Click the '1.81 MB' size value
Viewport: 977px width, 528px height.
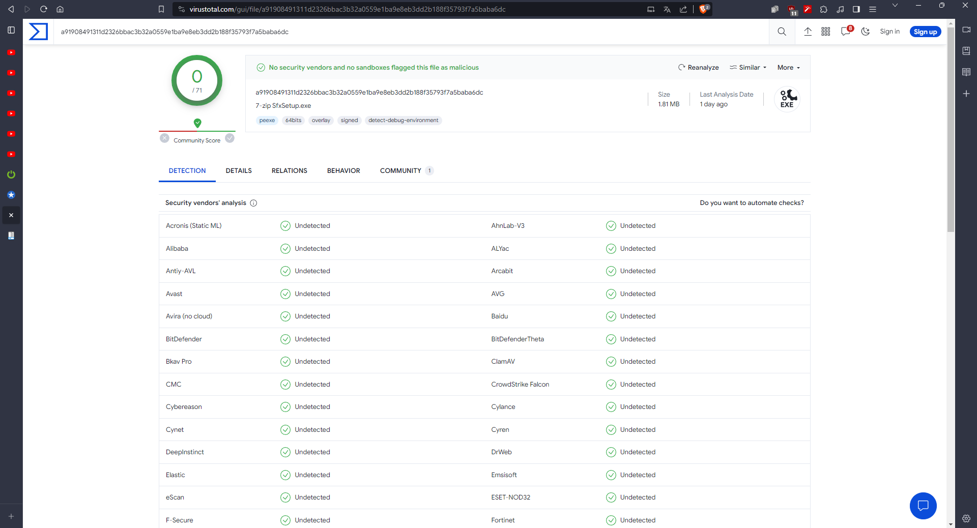pyautogui.click(x=669, y=104)
